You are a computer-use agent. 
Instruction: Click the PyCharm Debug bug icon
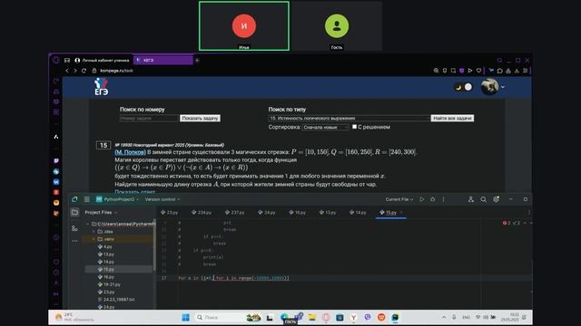(x=432, y=199)
